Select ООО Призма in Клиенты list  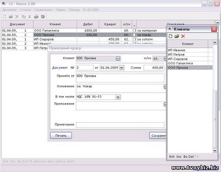190,67
